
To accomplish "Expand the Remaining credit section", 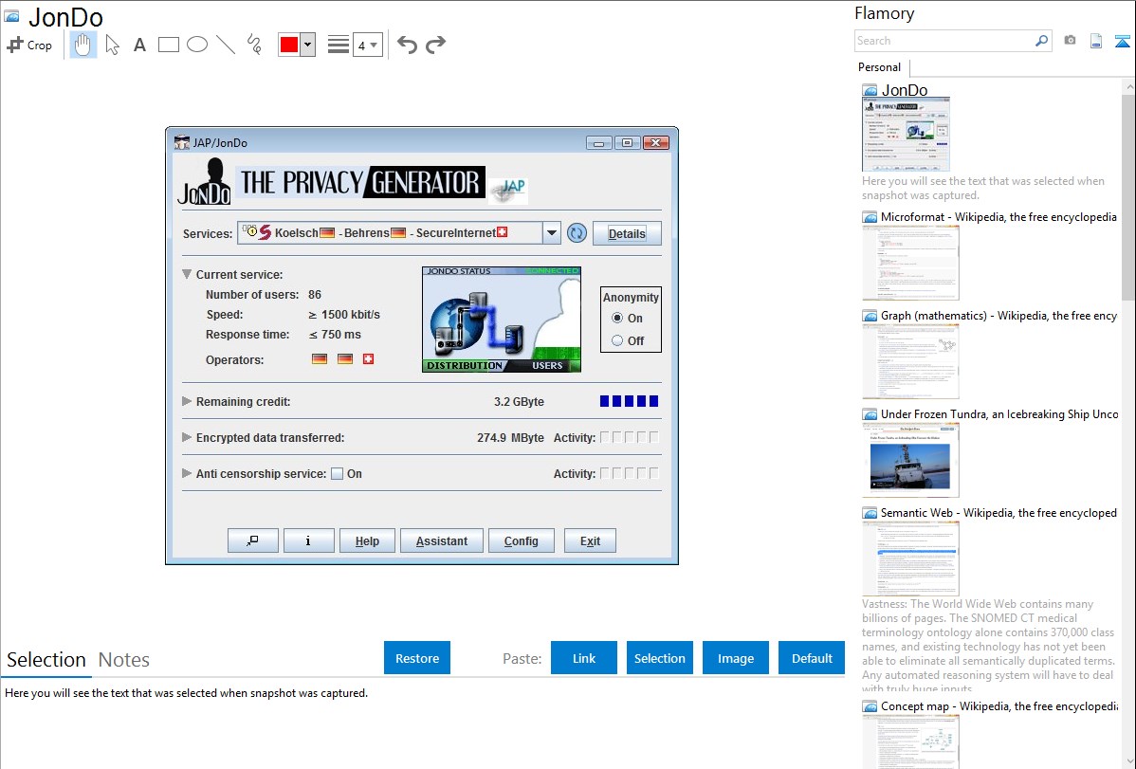I will click(x=187, y=401).
